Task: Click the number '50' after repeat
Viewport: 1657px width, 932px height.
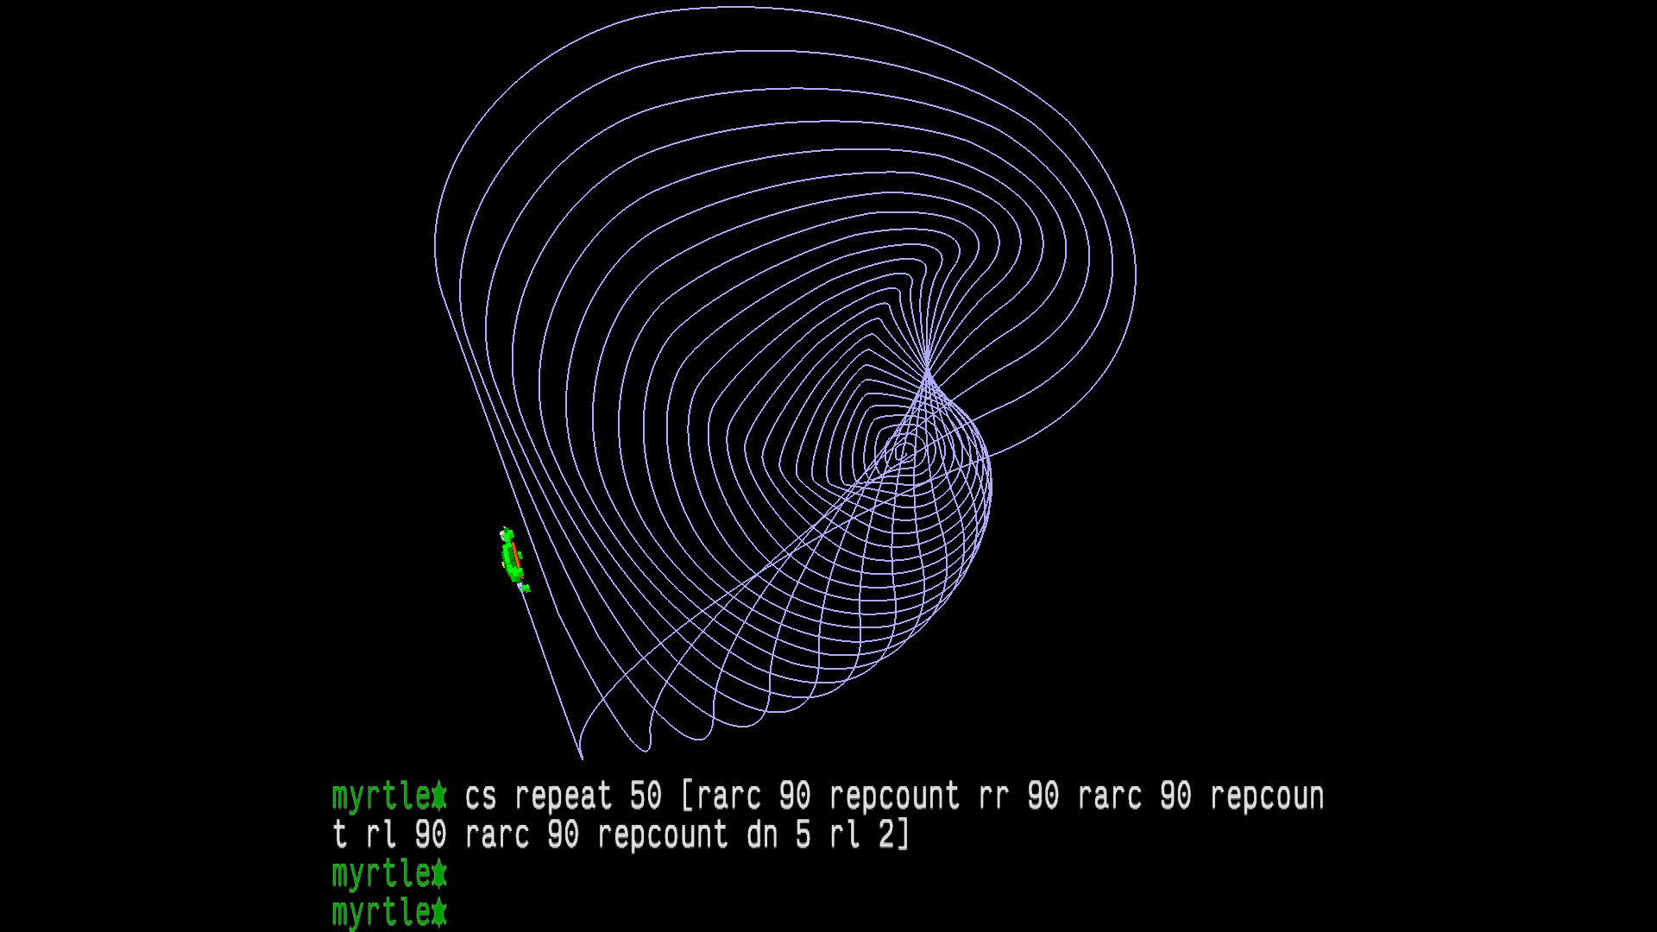Action: coord(646,796)
